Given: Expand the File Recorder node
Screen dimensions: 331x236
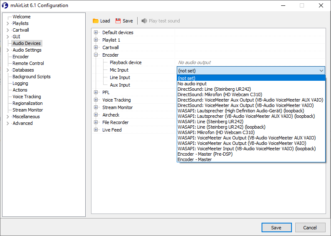Looking at the screenshot, I should [96, 122].
